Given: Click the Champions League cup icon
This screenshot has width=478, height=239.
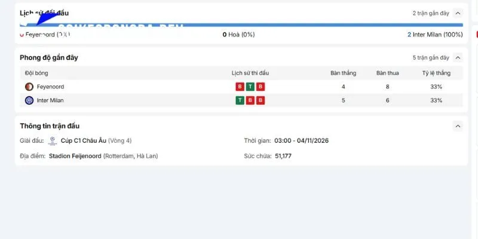Looking at the screenshot, I should [x=53, y=141].
